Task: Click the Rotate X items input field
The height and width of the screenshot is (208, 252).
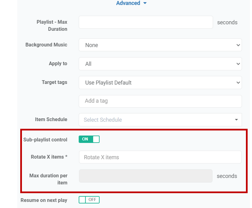Action: (x=160, y=157)
